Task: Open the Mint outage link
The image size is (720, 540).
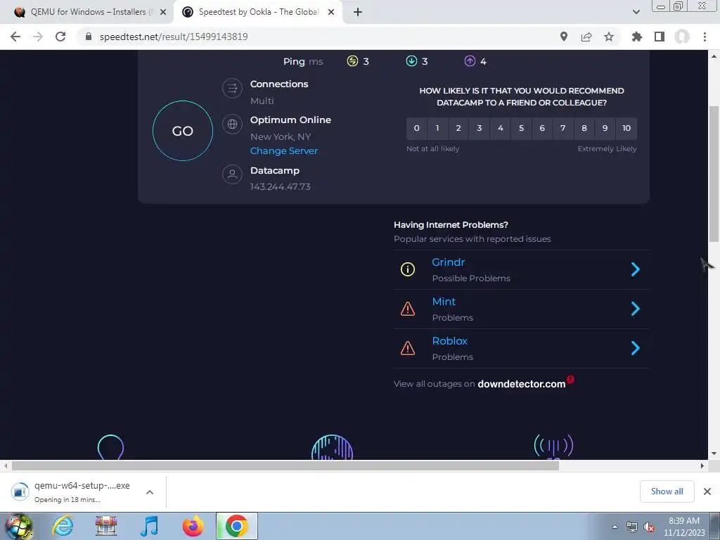Action: (444, 302)
